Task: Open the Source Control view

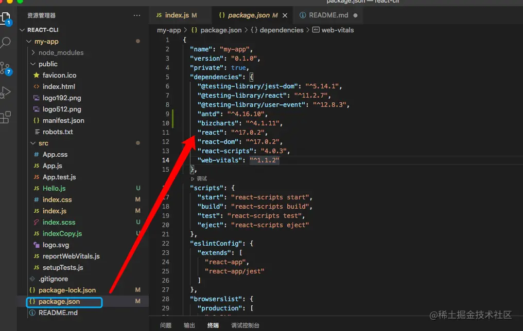Action: coord(6,68)
